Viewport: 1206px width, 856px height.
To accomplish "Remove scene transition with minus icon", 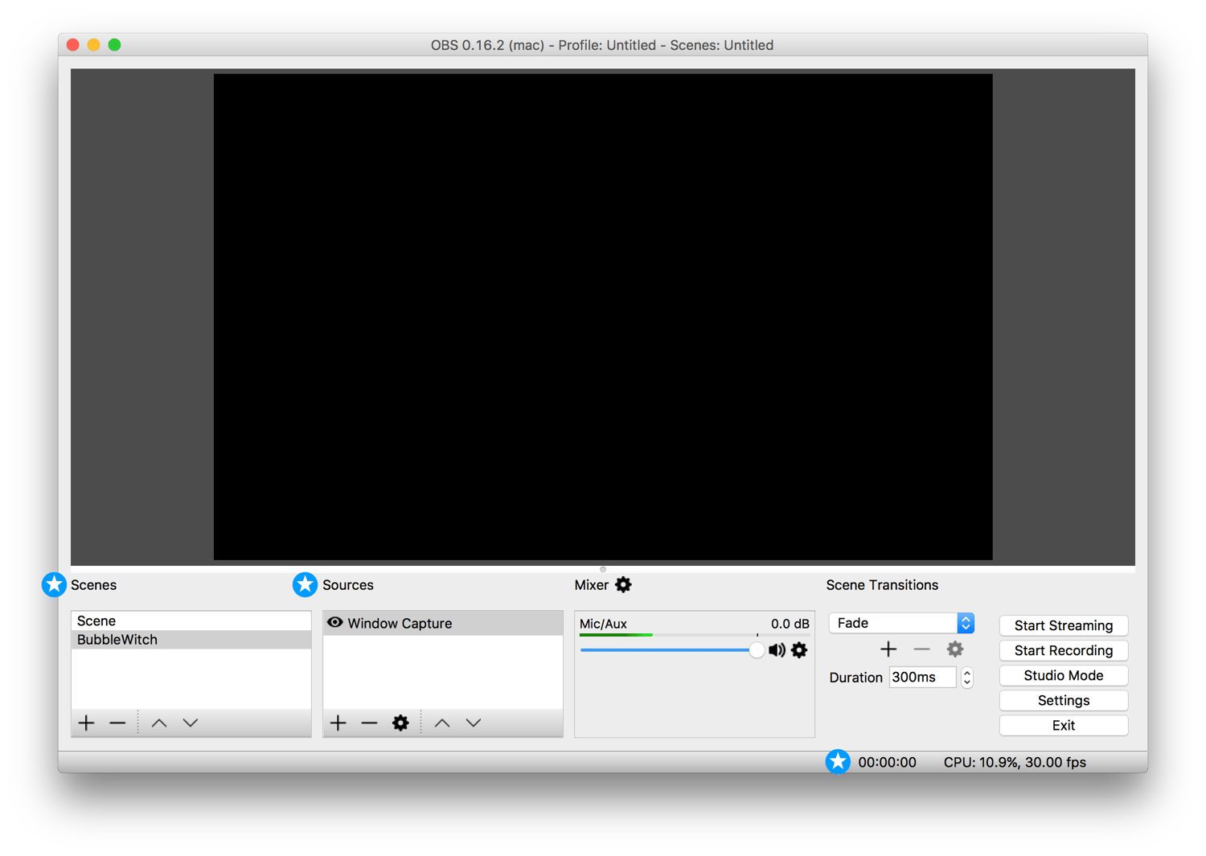I will point(921,649).
